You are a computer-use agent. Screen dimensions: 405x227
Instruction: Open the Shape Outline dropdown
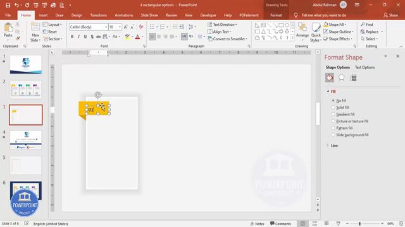[x=339, y=32]
